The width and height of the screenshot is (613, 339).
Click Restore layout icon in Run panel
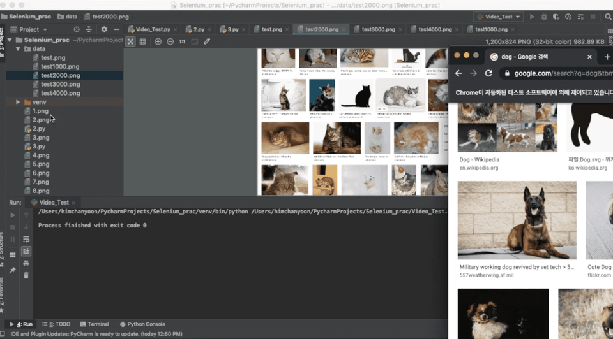coord(13,255)
